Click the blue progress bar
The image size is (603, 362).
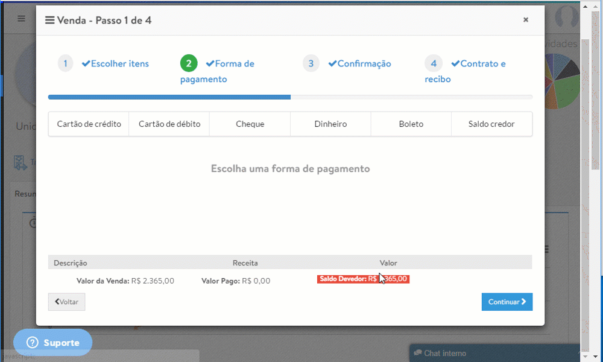pyautogui.click(x=169, y=97)
